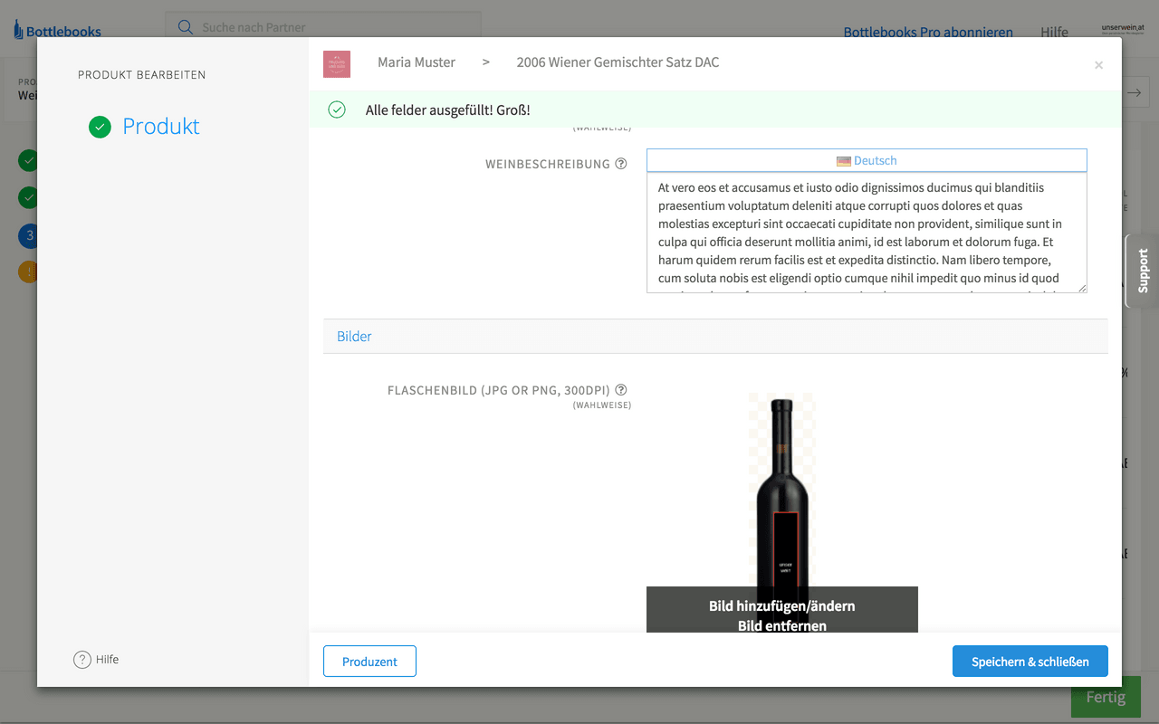Click Bild entfernen
Image resolution: width=1159 pixels, height=724 pixels.
click(782, 625)
